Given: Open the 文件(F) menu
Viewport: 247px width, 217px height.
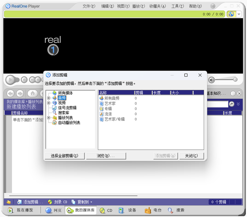Looking at the screenshot, I should 89,6.
